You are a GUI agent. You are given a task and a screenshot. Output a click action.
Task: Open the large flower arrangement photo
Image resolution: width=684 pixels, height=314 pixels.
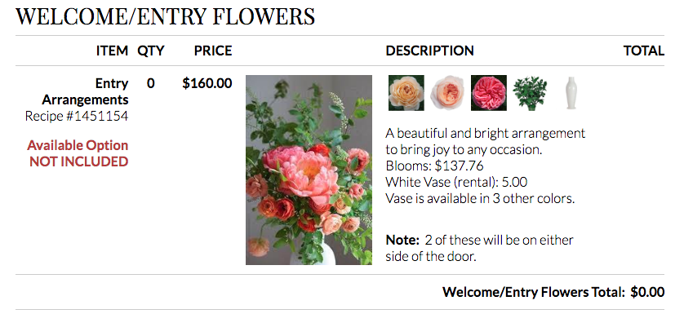pyautogui.click(x=309, y=170)
